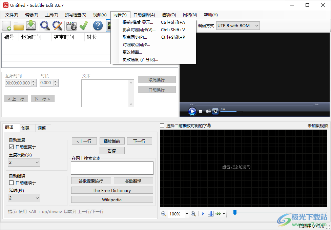Viewport: 331px width, 230px height.
Task: Click the Find magnifier icon
Action: 45,26
